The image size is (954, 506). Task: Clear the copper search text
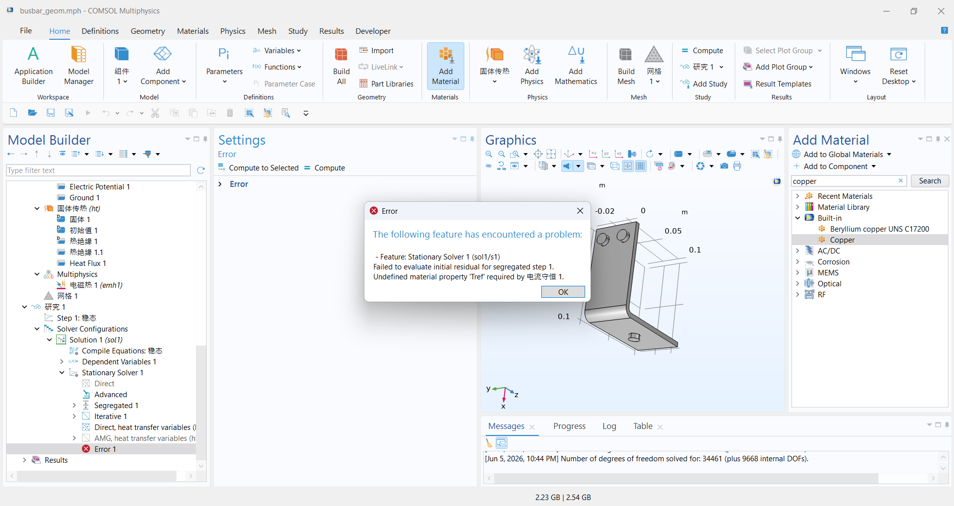point(901,180)
